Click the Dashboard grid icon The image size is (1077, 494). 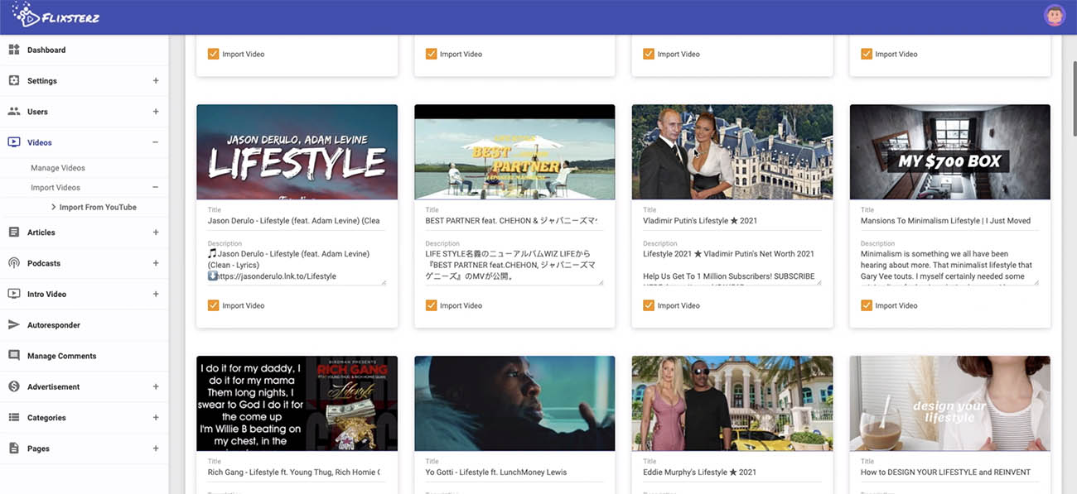pyautogui.click(x=14, y=50)
